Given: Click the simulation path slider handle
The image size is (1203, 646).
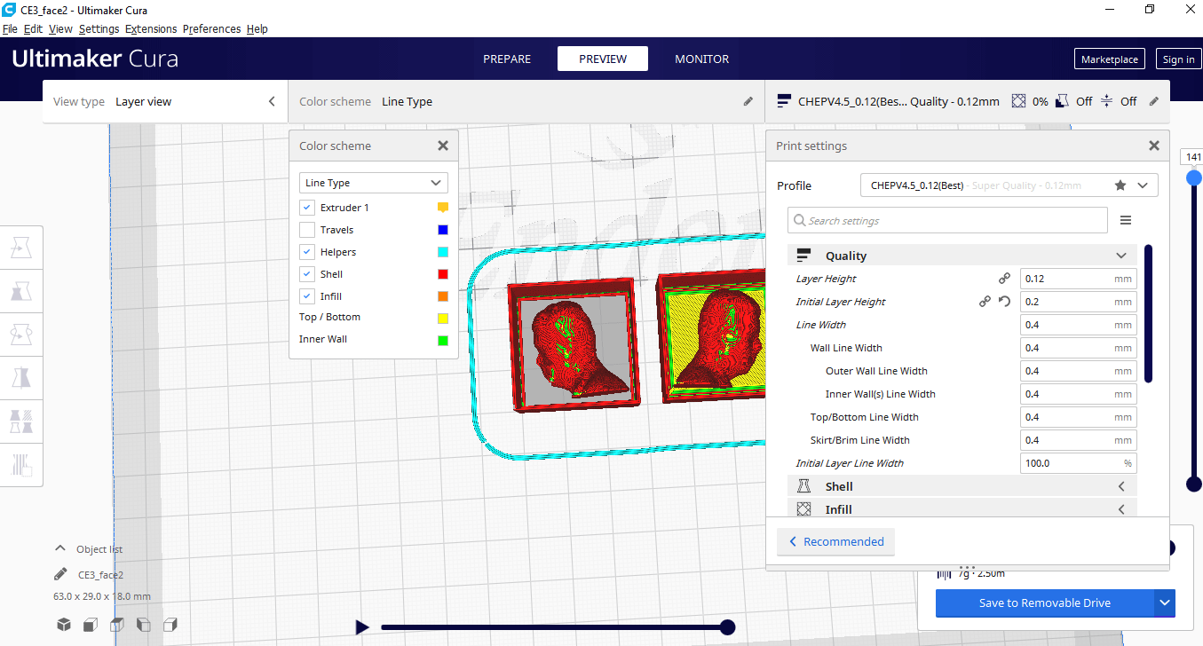Looking at the screenshot, I should pos(727,627).
